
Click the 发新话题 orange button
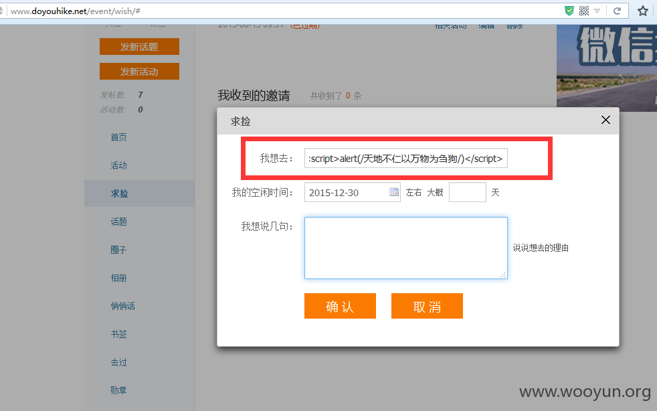pos(139,47)
